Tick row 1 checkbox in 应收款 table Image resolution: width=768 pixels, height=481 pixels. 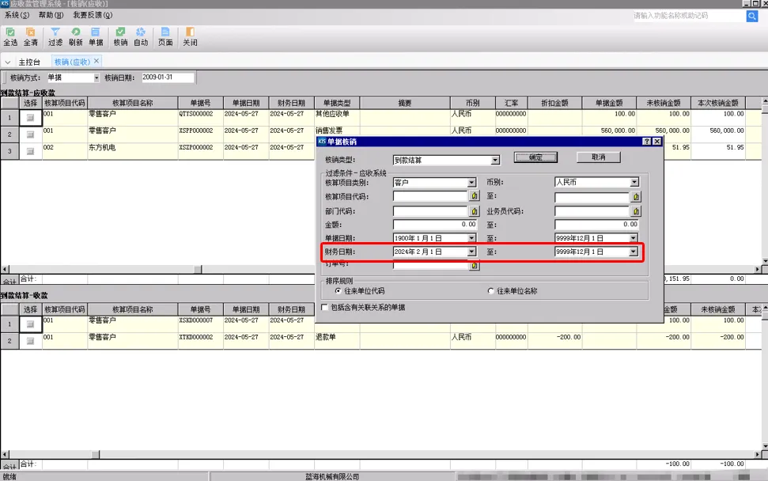coord(30,118)
